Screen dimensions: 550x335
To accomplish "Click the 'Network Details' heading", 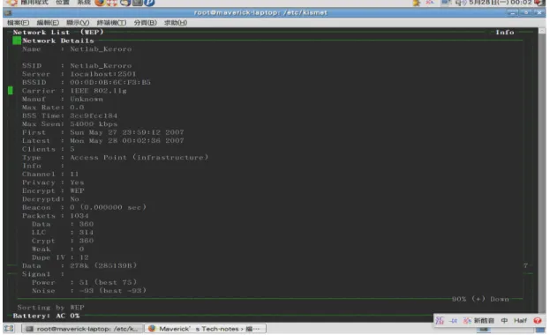I will tap(58, 41).
